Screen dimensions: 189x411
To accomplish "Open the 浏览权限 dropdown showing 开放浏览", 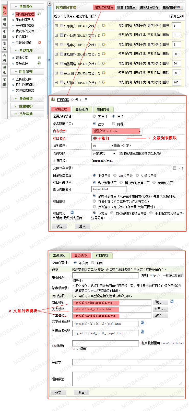I will pos(104,153).
